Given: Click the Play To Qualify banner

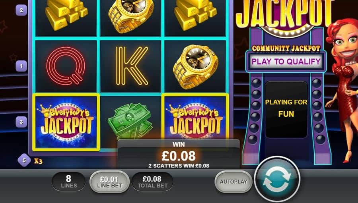Looking at the screenshot, I should coord(286,61).
